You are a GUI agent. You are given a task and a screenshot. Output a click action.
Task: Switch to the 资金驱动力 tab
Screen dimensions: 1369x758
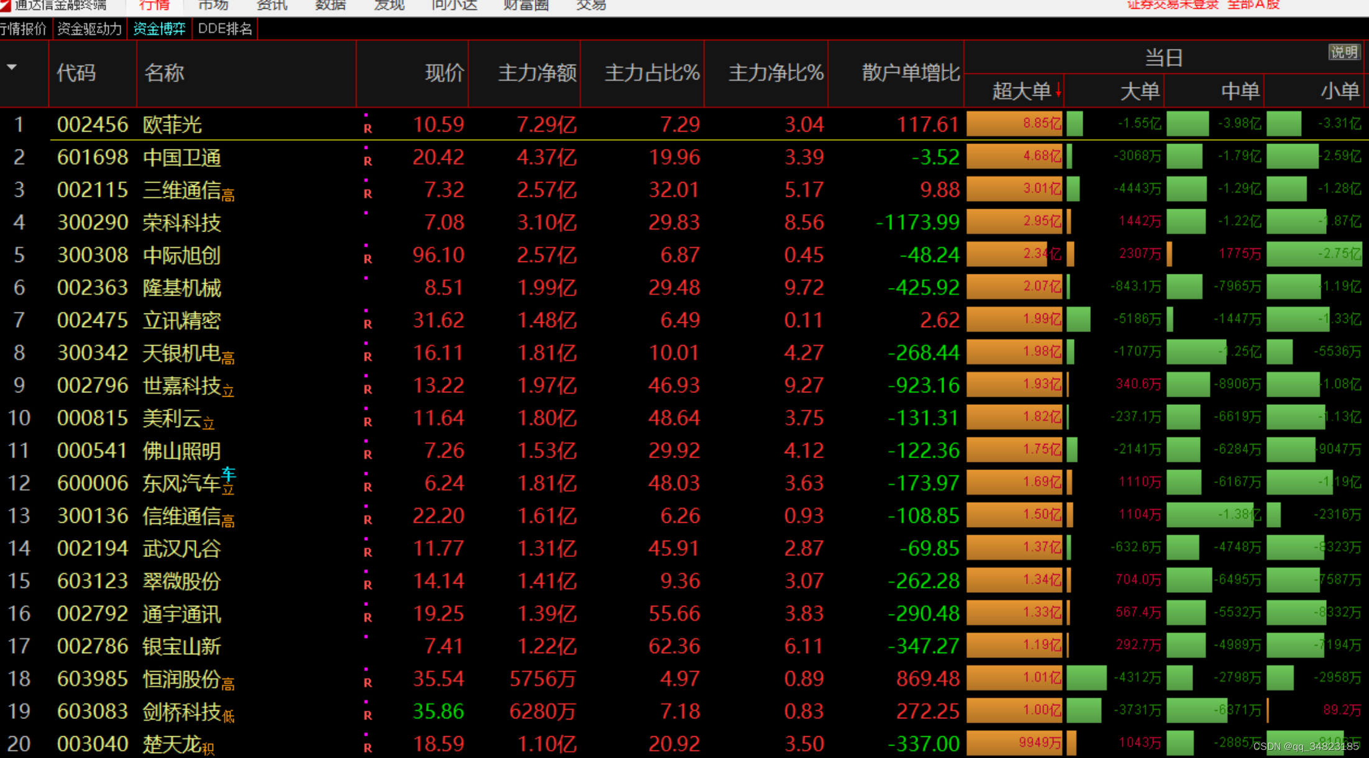(x=89, y=29)
